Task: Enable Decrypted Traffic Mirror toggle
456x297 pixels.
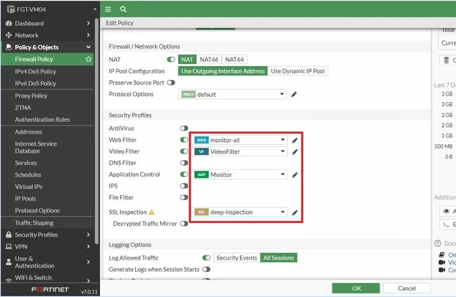Action: click(184, 224)
